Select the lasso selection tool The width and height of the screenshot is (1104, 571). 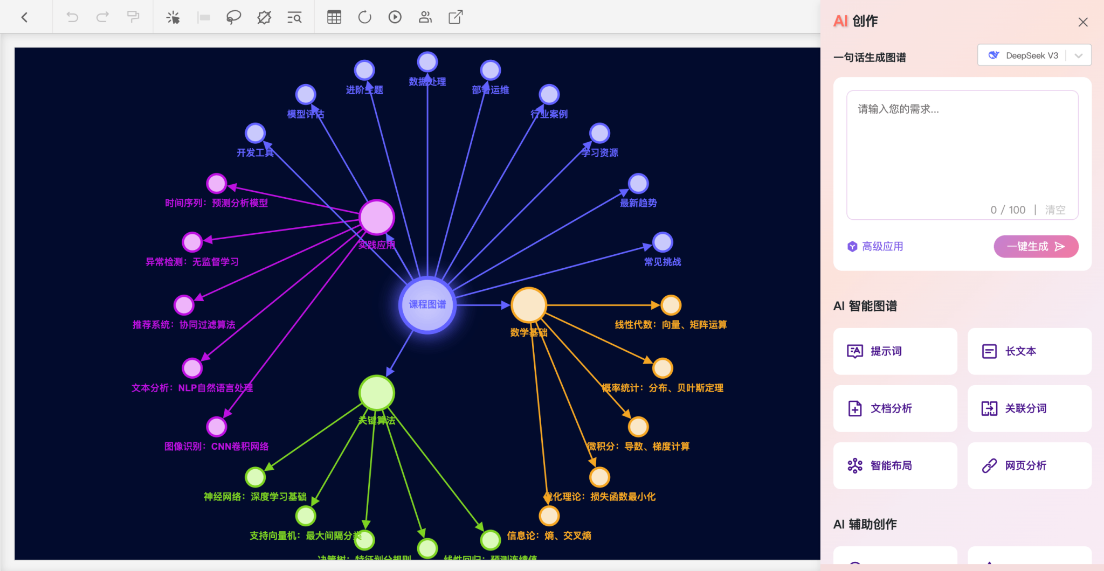tap(233, 17)
